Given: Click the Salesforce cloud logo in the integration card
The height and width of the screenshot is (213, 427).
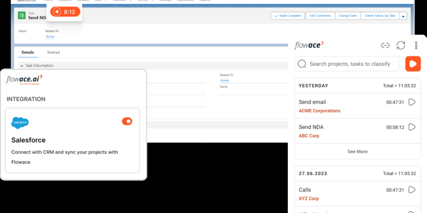Looking at the screenshot, I should pyautogui.click(x=20, y=122).
